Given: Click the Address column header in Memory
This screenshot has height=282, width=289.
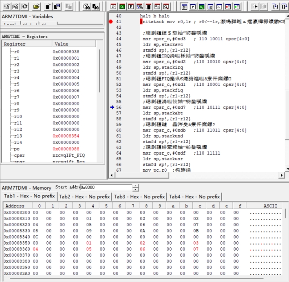Looking at the screenshot, I should 18,206.
